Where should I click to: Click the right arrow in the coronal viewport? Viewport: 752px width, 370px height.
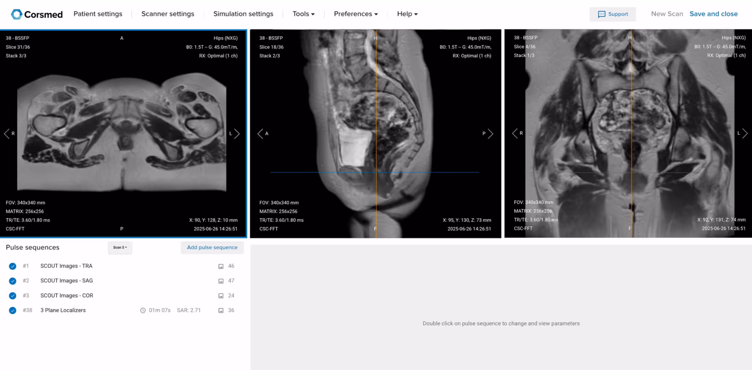point(745,133)
